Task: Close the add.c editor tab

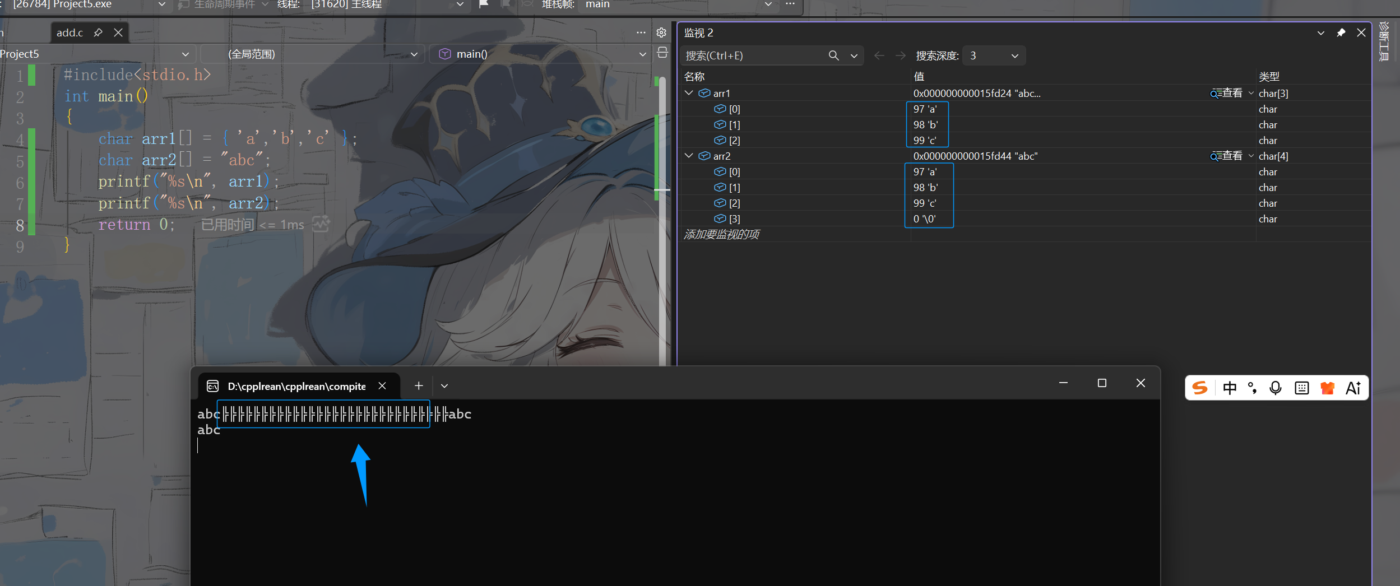Action: coord(118,32)
